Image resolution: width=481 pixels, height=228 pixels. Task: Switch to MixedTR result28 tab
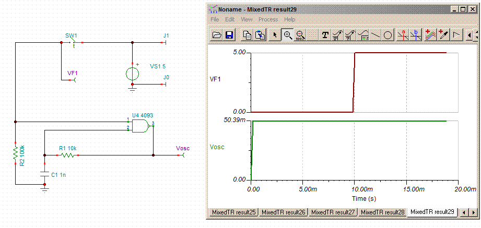point(383,212)
